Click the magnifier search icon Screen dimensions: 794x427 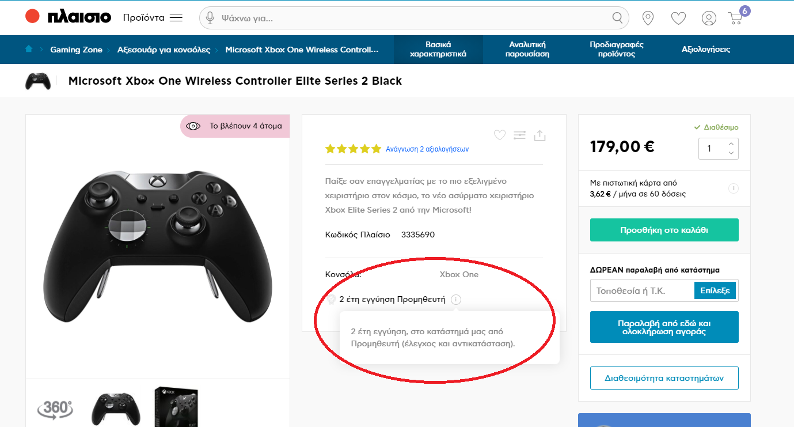pos(617,18)
